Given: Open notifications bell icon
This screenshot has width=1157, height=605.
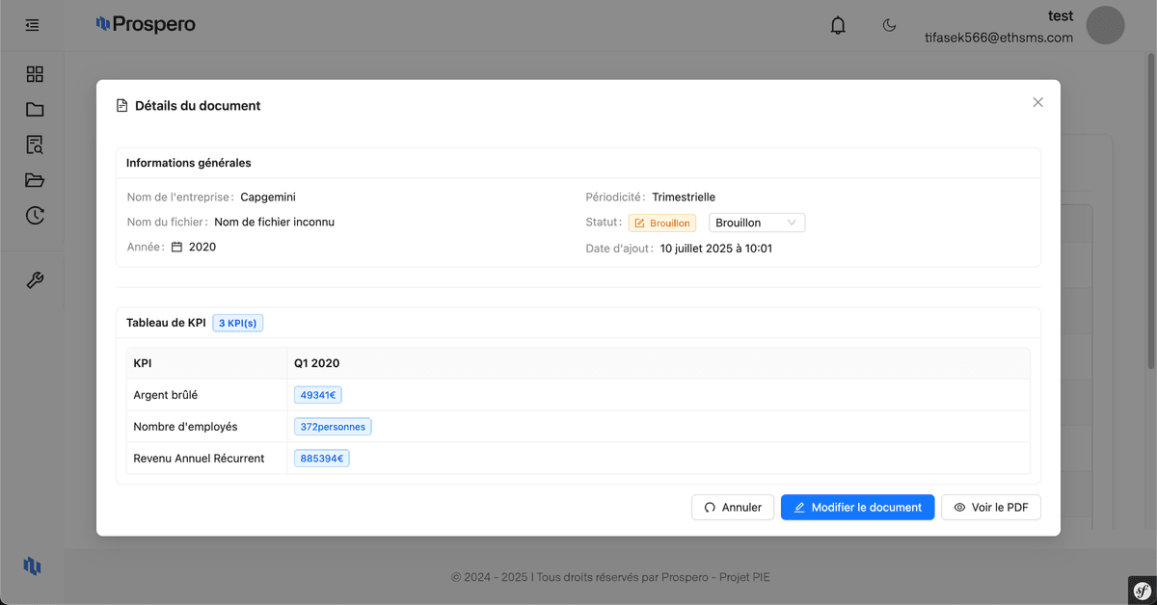Looking at the screenshot, I should (x=838, y=26).
